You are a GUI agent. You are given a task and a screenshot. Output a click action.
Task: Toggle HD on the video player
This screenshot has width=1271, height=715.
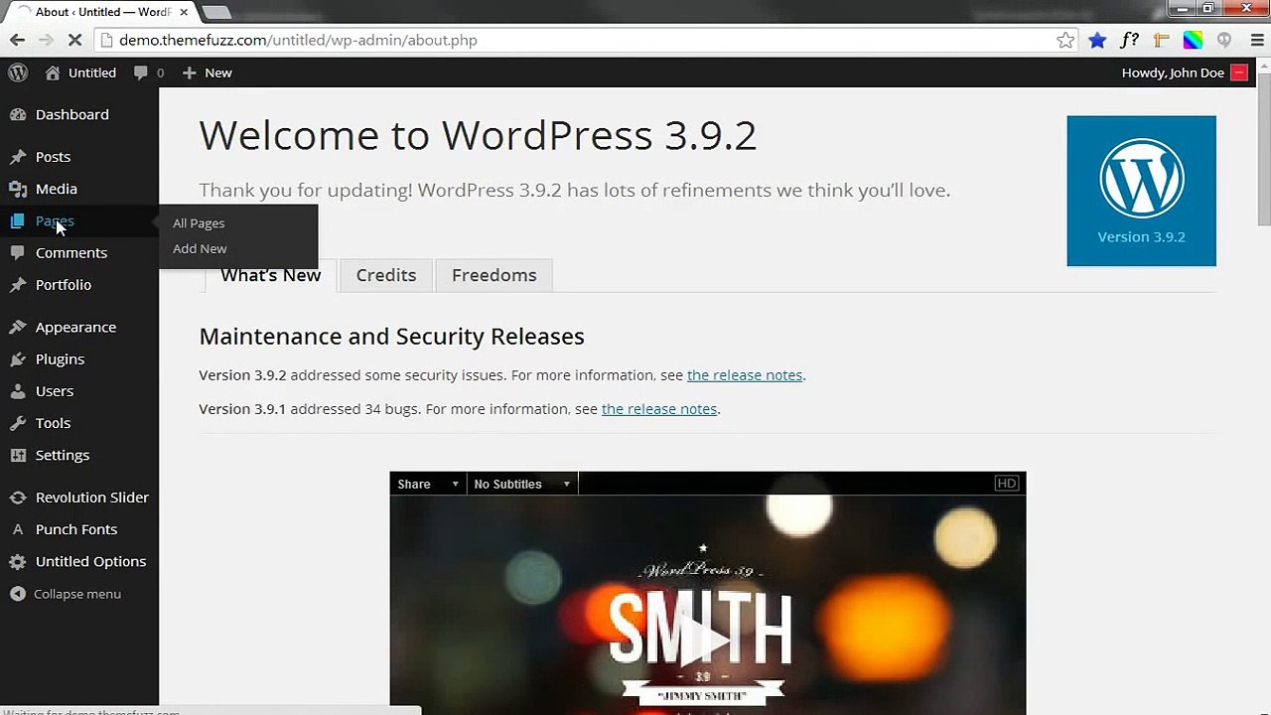1007,484
